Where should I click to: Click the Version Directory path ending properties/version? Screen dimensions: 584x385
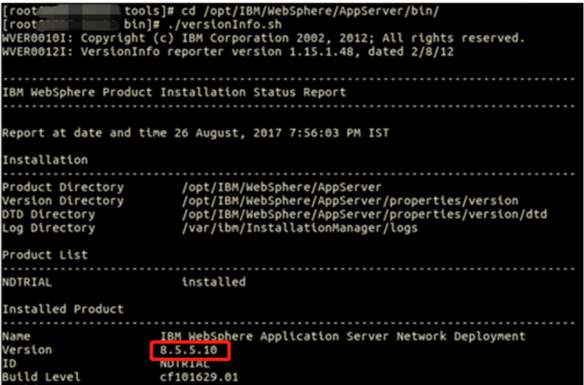click(350, 201)
